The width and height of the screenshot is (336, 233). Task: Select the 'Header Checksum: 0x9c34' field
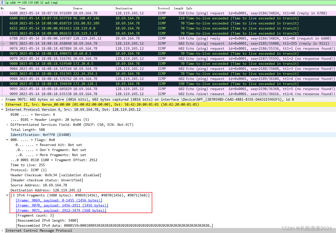pyautogui.click(x=56, y=175)
